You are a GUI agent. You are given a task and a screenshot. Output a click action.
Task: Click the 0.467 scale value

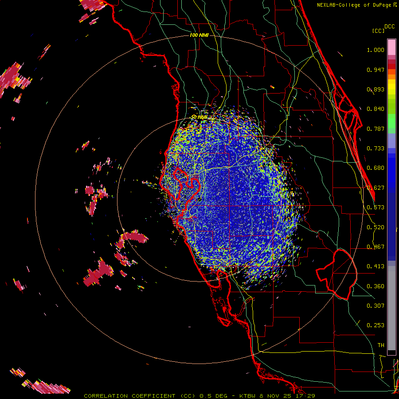pyautogui.click(x=376, y=247)
